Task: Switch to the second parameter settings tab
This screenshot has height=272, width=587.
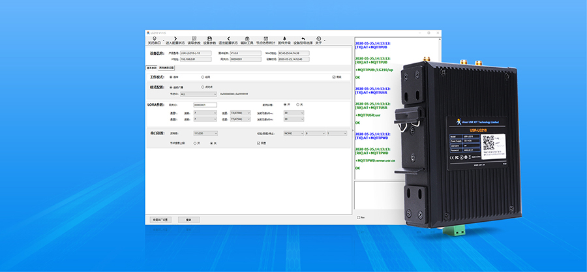Action: (167, 67)
